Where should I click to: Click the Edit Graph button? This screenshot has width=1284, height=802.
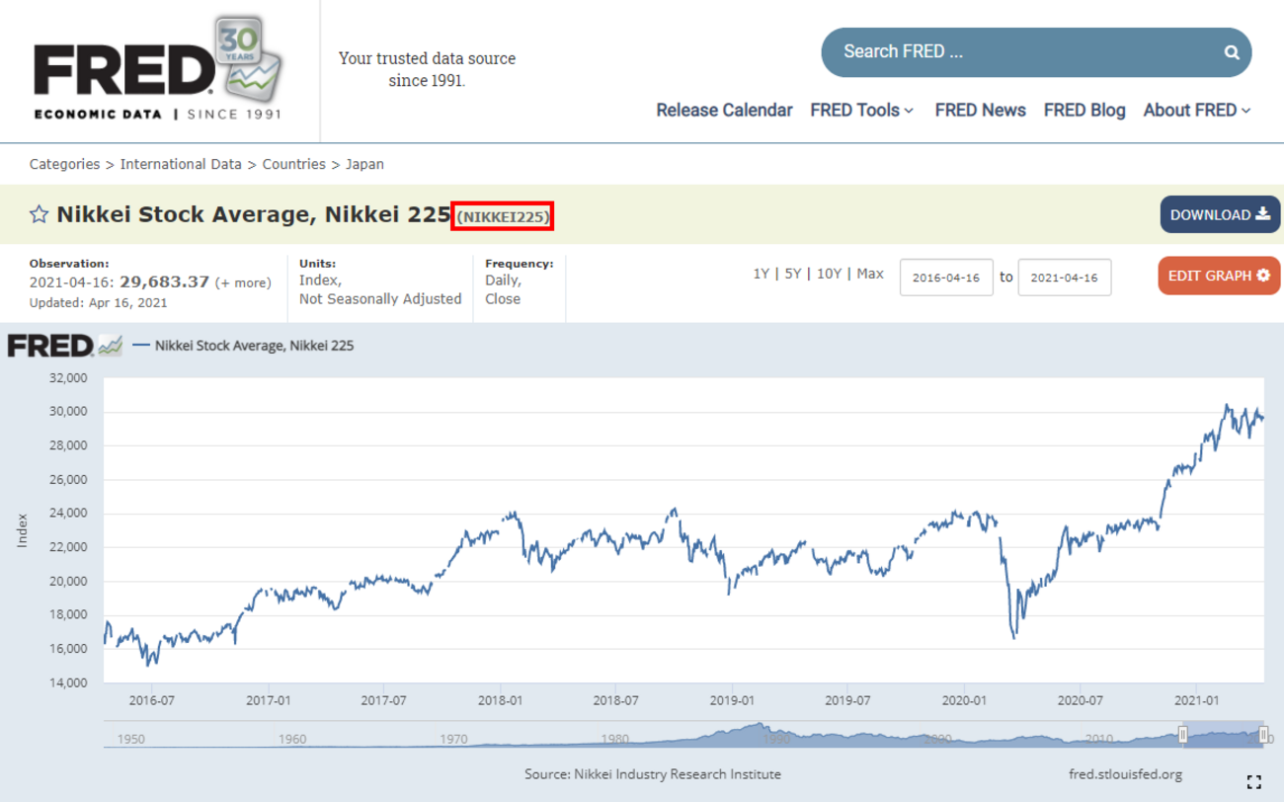[x=1219, y=276]
